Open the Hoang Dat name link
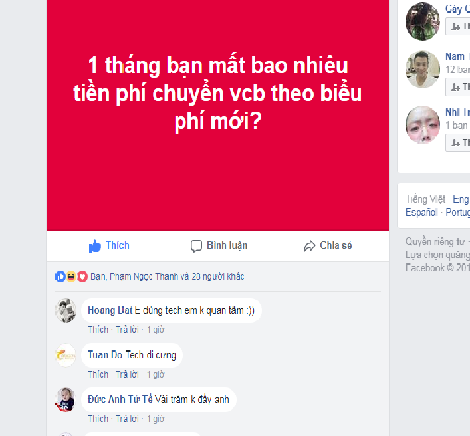Screen dimensions: 470x436 [110, 310]
